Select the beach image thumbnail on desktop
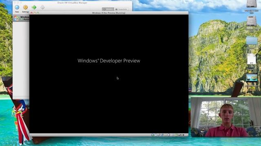This screenshot has height=146, width=261. coord(252,78)
